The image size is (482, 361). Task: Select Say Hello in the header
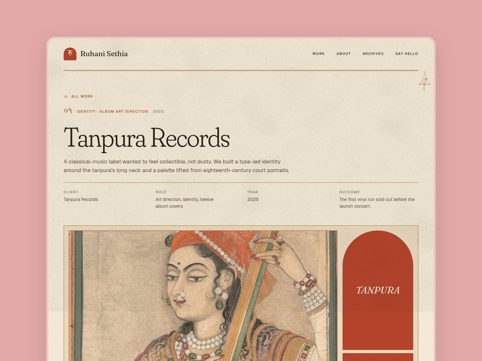point(407,54)
